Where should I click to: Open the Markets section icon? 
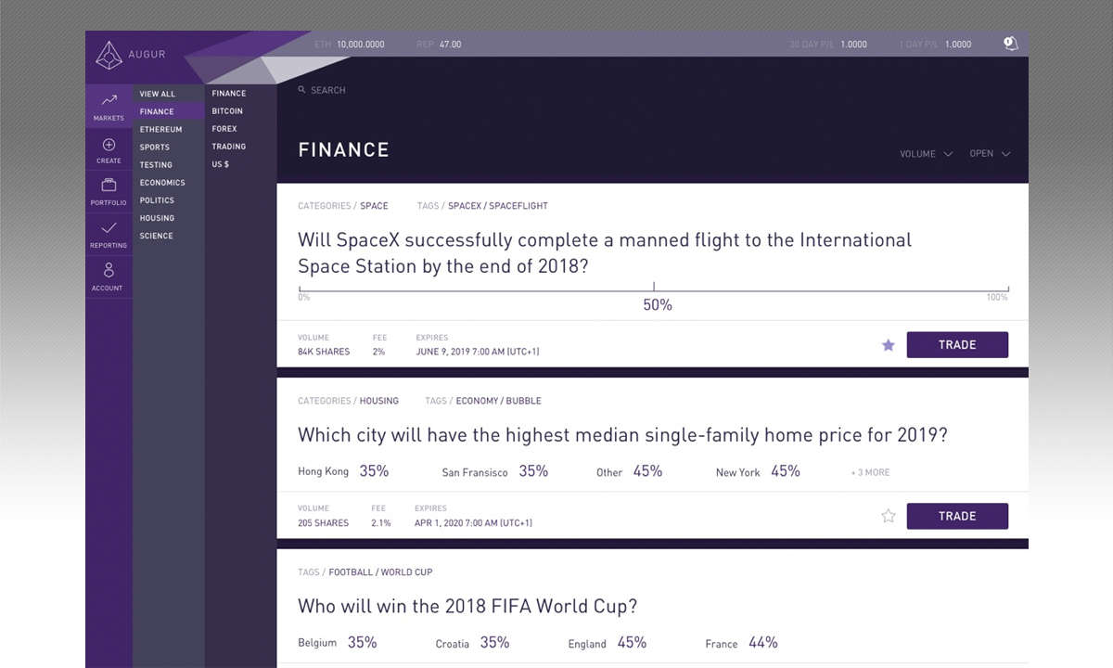pyautogui.click(x=109, y=100)
